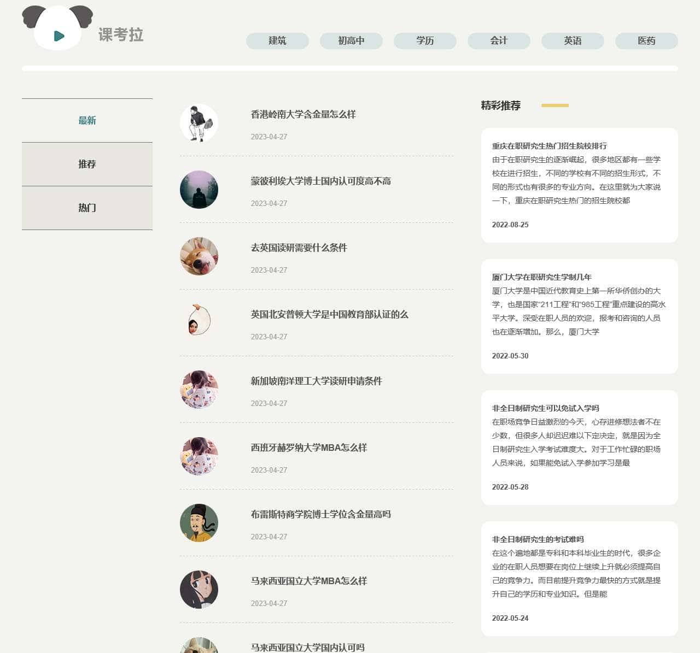The image size is (700, 653).
Task: Open the 建筑 category
Action: point(277,41)
